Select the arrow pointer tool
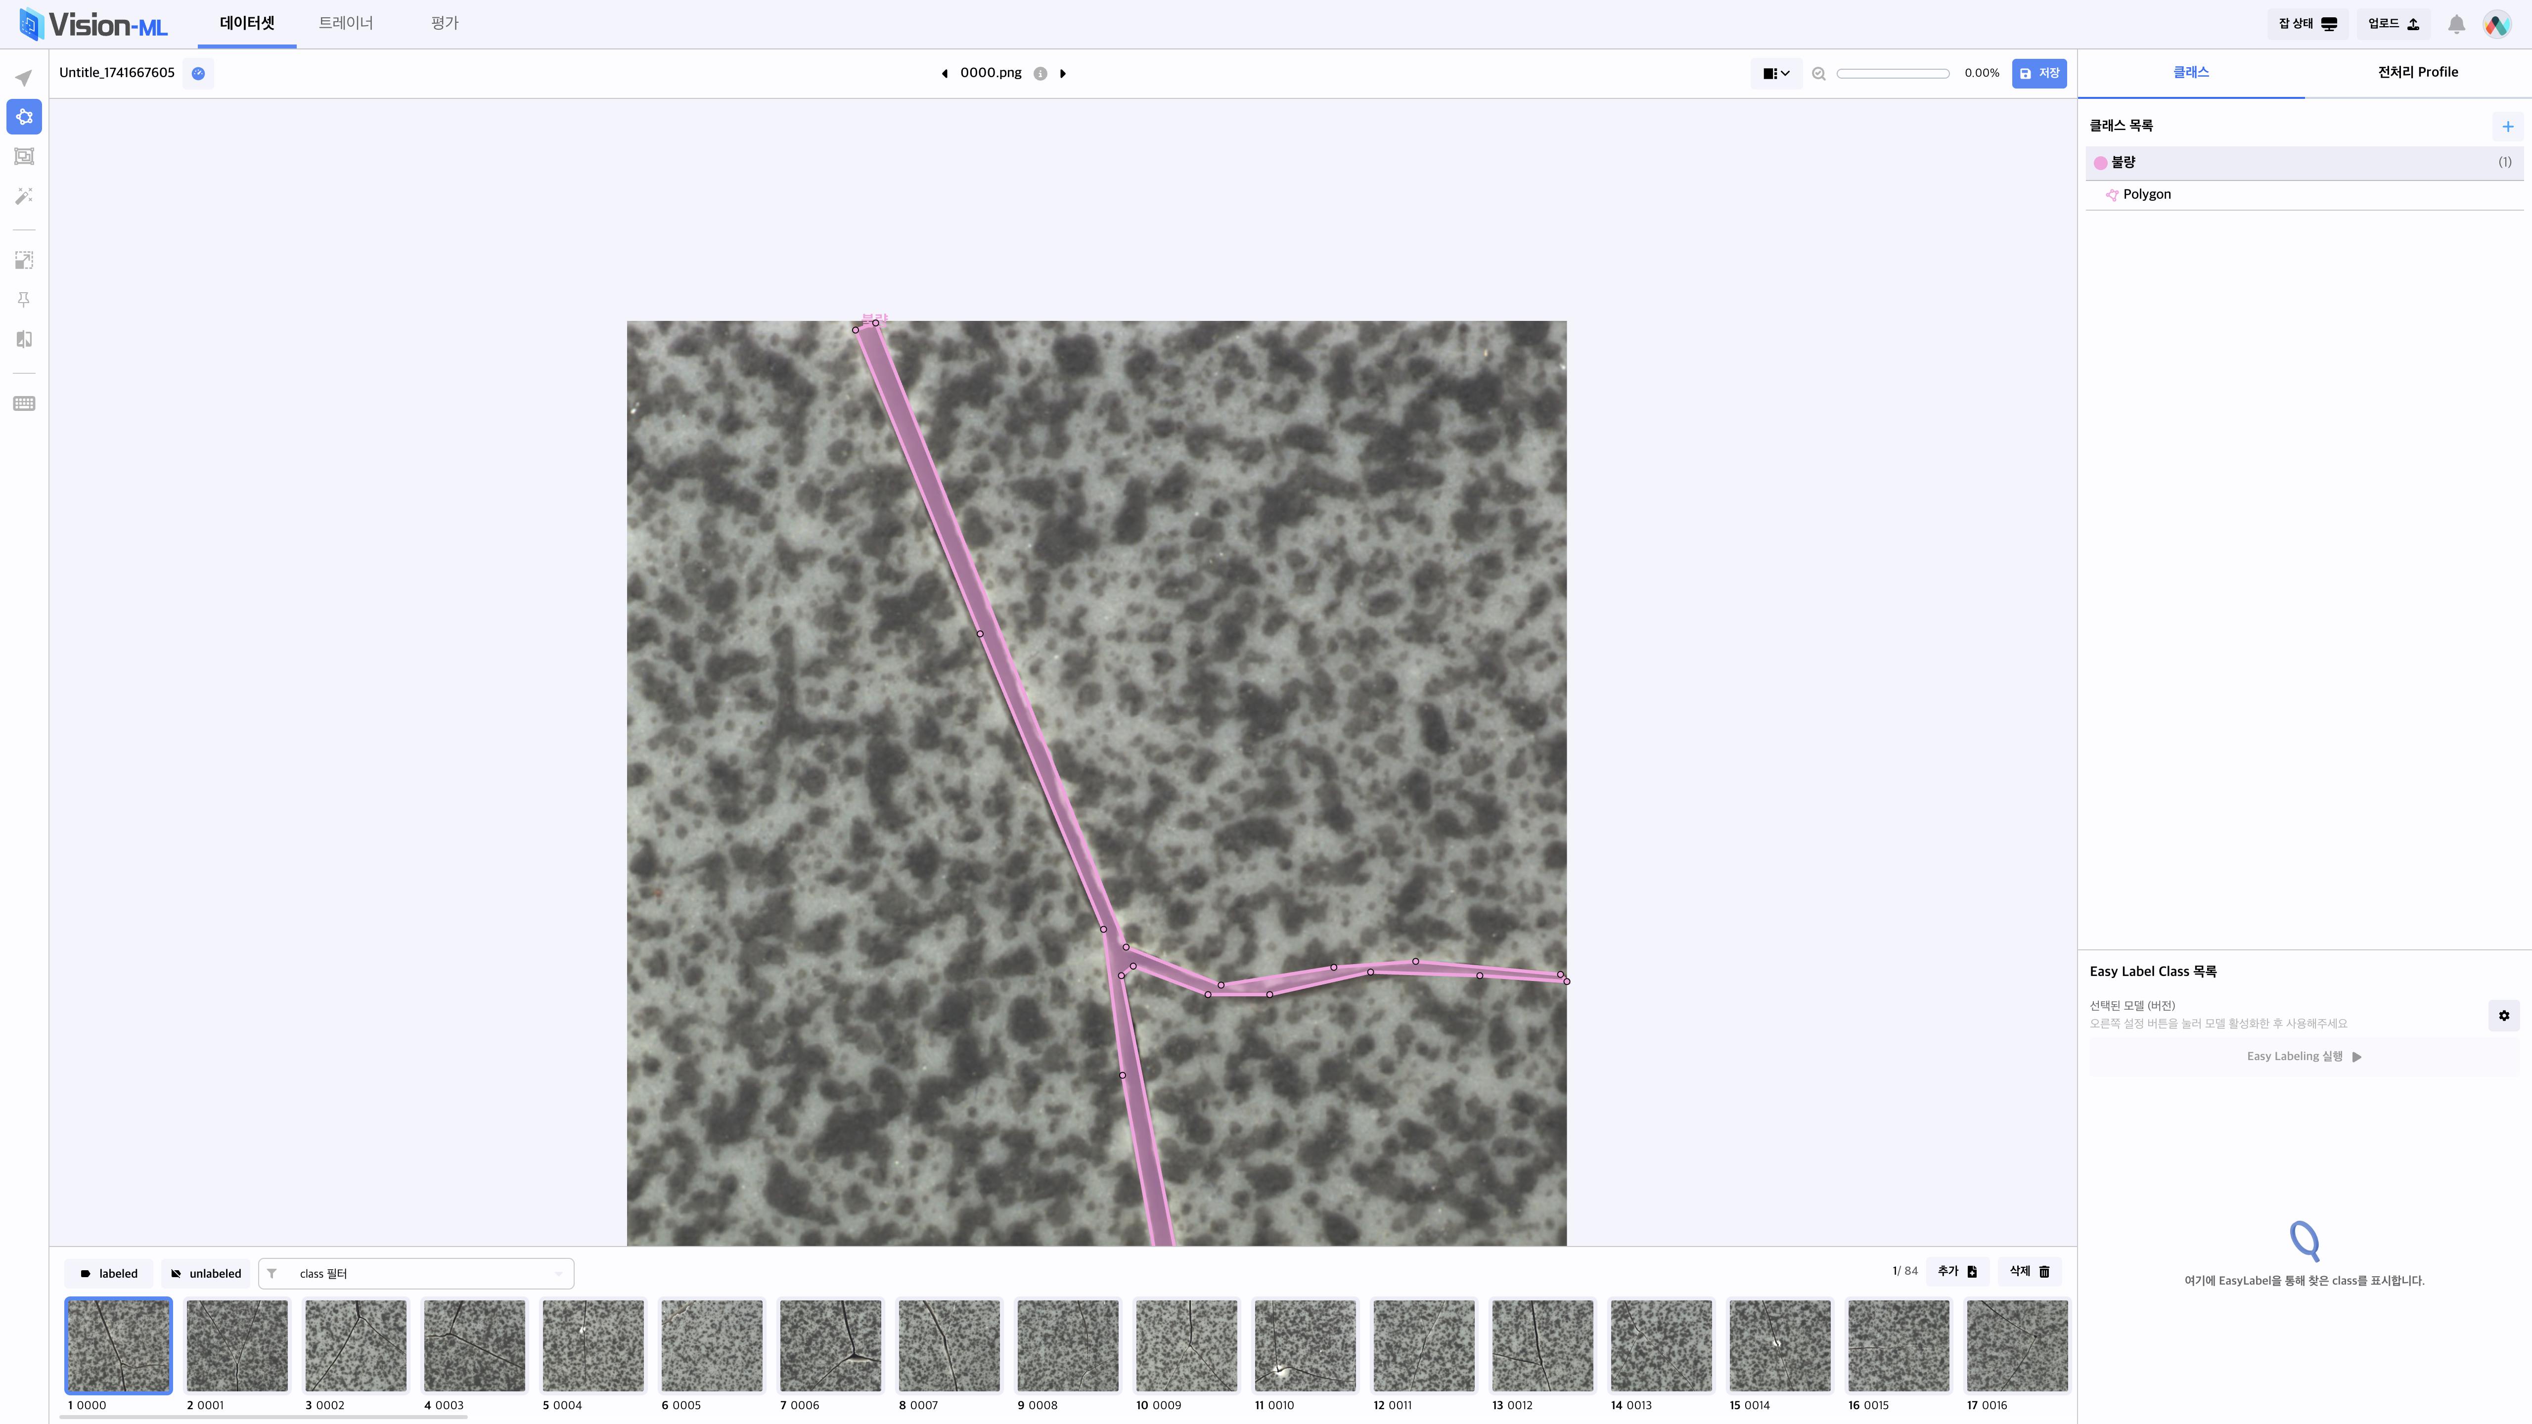 24,78
